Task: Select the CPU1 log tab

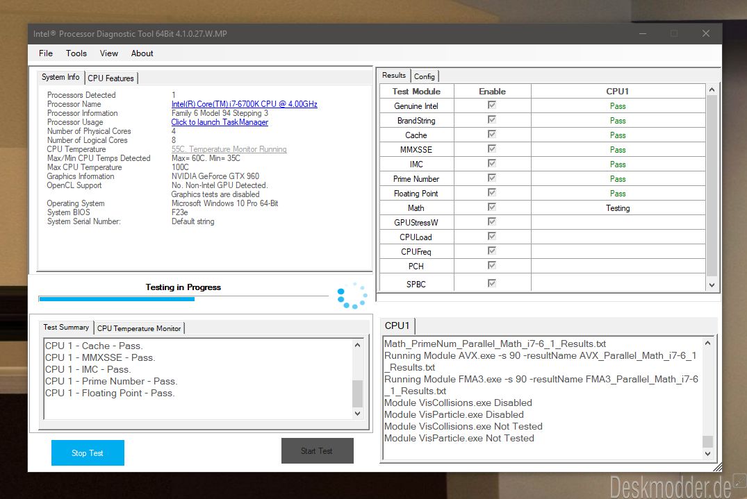Action: tap(397, 325)
